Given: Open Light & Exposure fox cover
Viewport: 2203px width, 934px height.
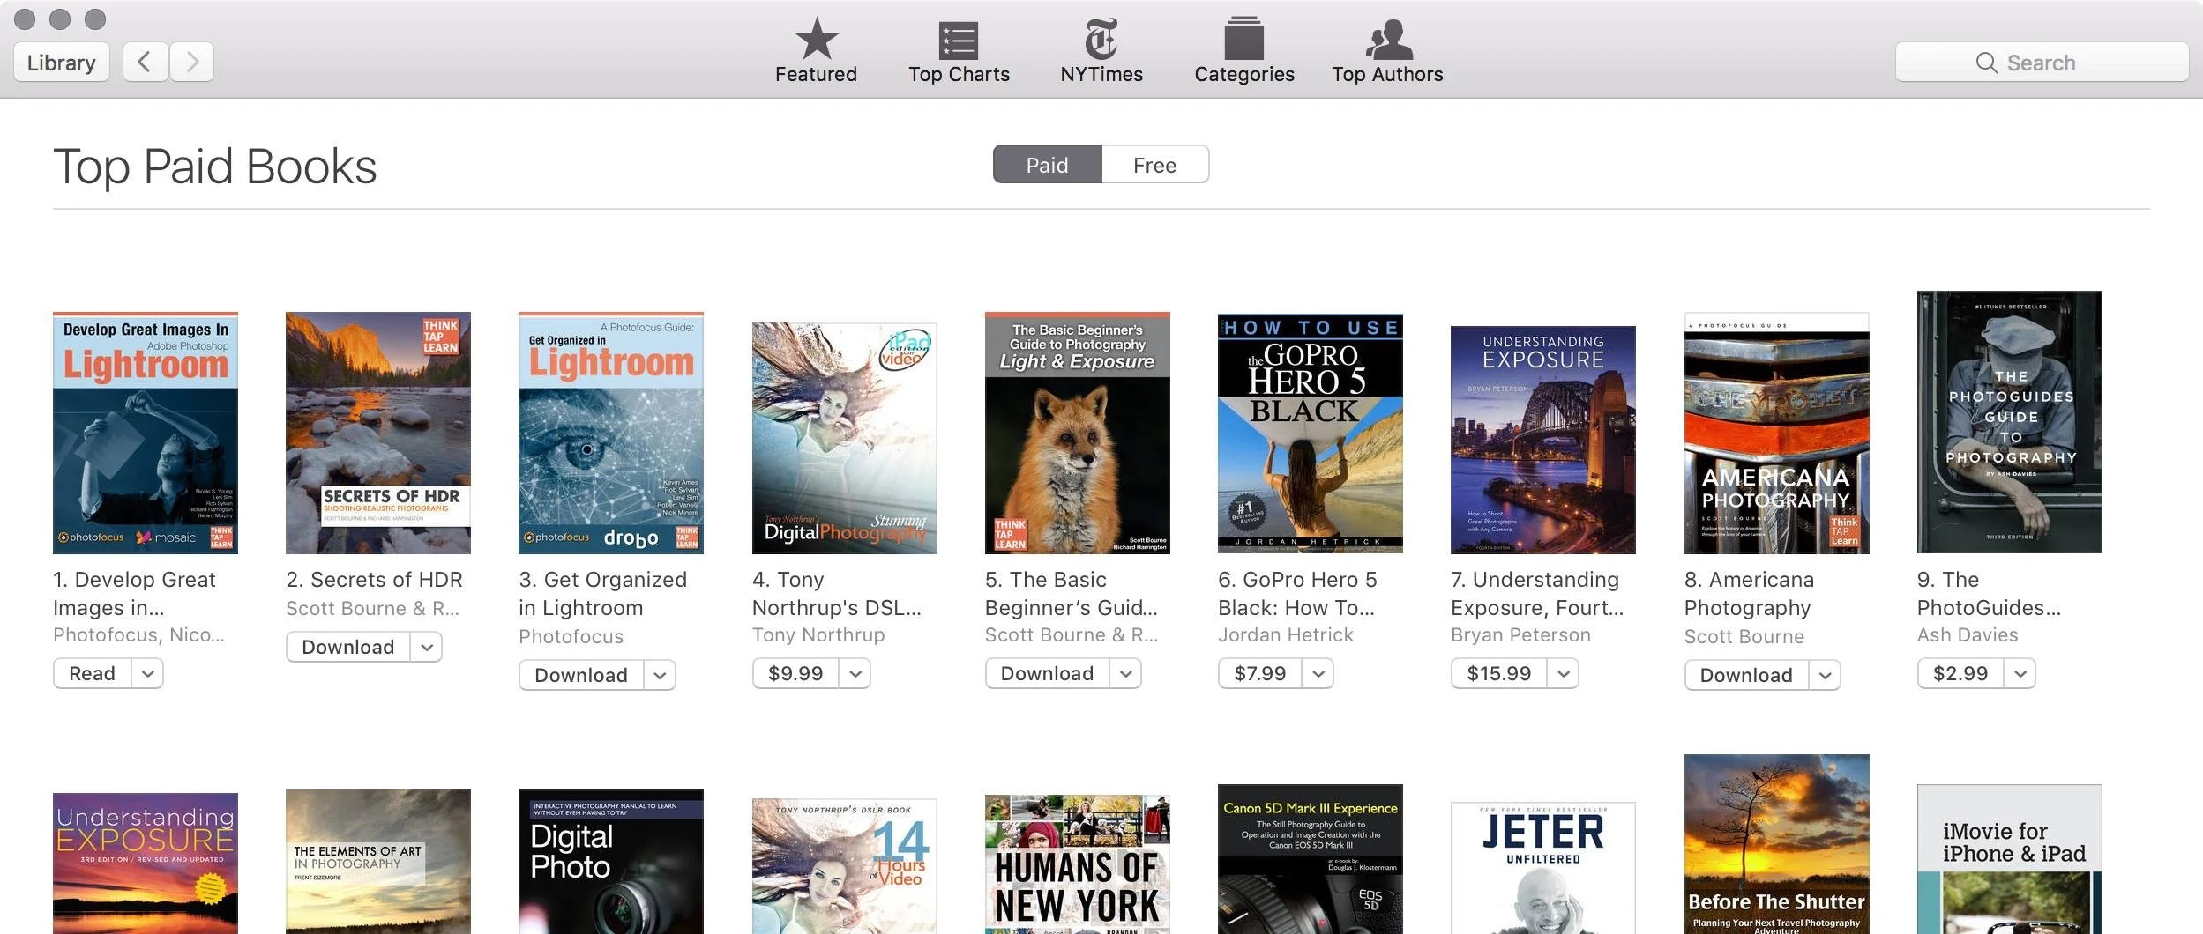Looking at the screenshot, I should point(1077,433).
